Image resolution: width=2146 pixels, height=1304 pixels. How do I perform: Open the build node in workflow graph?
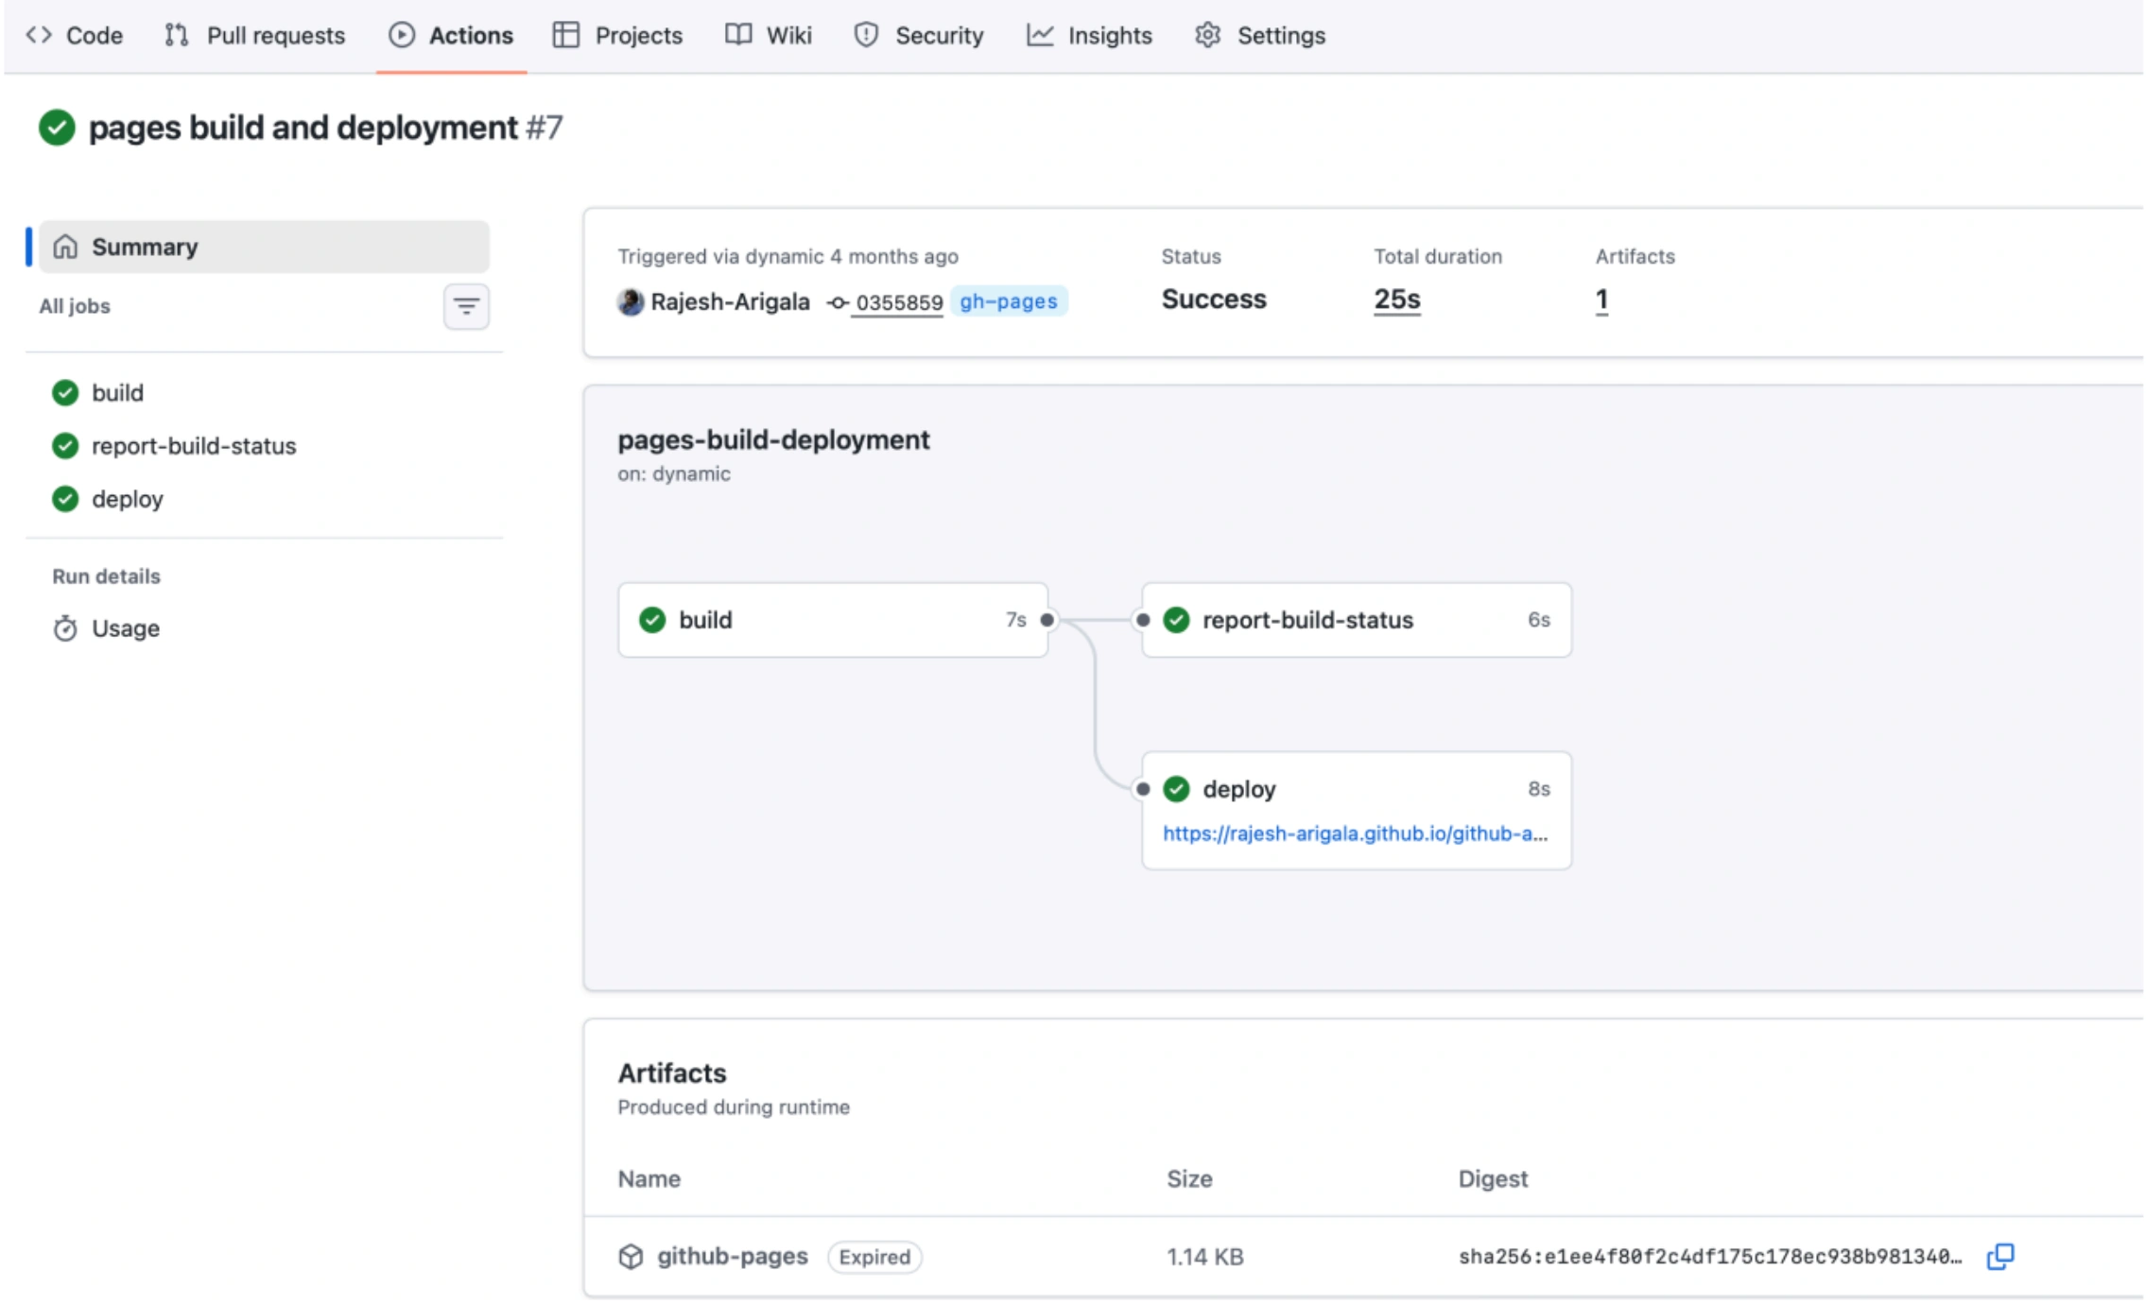[833, 620]
